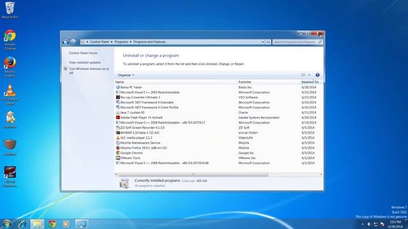Image resolution: width=408 pixels, height=229 pixels.
Task: Select Visual C++ 2008 Redistributable 9.0.30729.17
Action: pyautogui.click(x=163, y=123)
